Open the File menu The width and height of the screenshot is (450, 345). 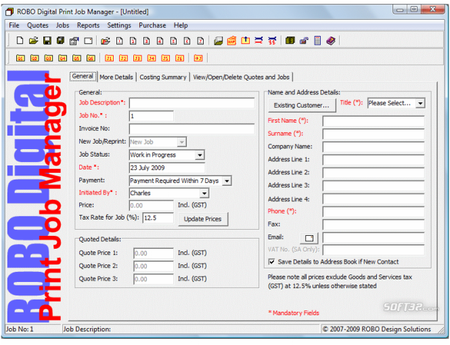(x=14, y=25)
